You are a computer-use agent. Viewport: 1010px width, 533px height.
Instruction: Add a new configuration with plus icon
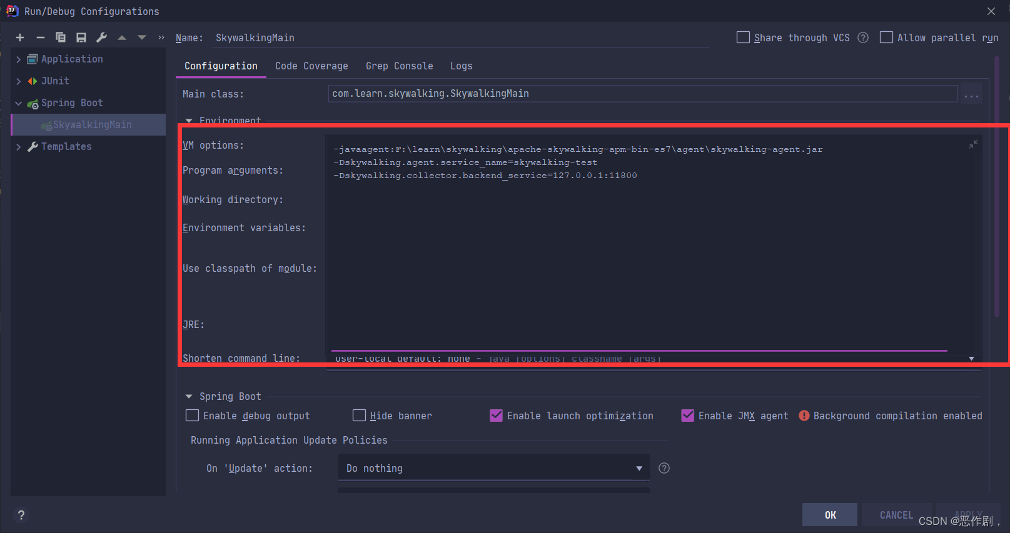pos(20,37)
